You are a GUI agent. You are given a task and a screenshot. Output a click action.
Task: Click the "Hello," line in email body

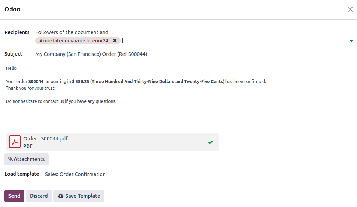12,68
